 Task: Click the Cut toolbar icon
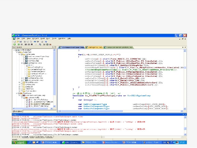click(25, 42)
